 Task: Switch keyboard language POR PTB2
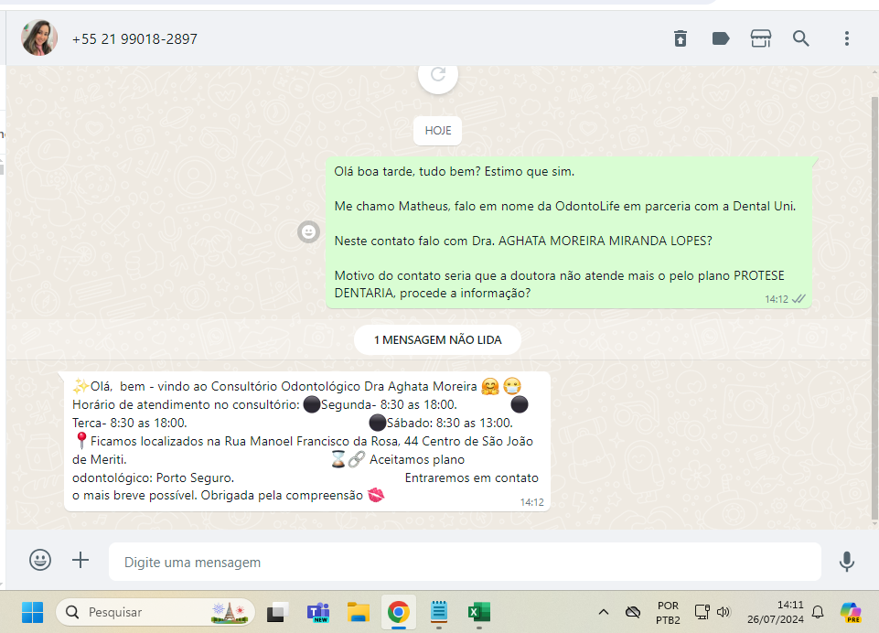pos(668,612)
